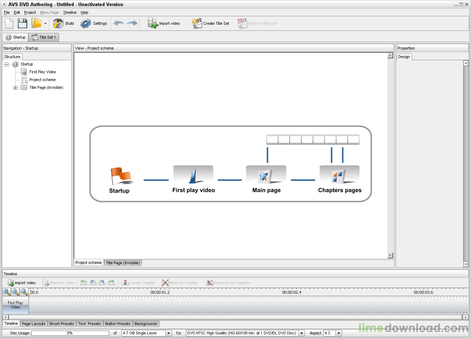Open the Help menu

pos(84,12)
